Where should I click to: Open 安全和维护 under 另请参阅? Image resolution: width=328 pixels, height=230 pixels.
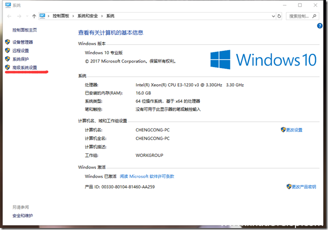tap(22, 216)
